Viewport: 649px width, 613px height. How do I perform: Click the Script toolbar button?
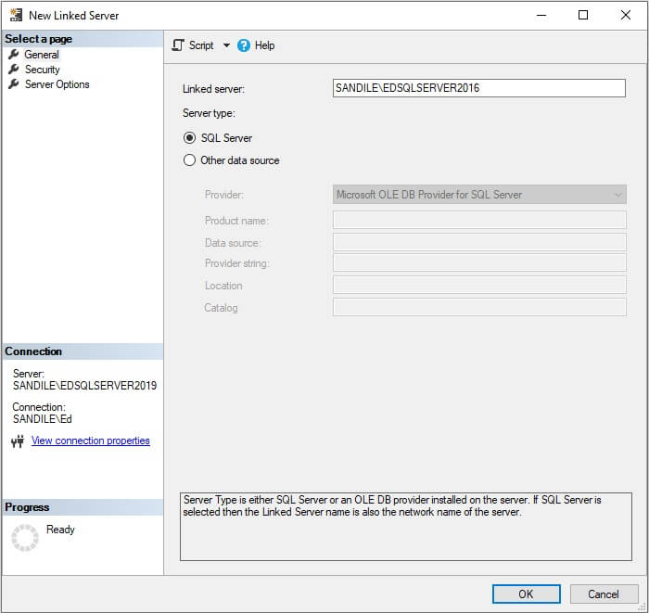point(193,45)
